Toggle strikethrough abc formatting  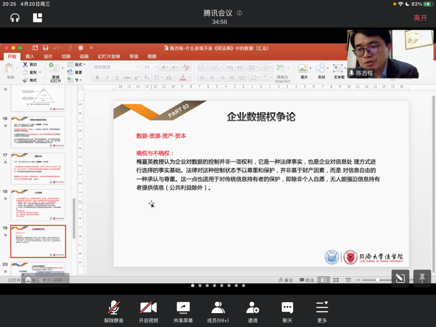pos(127,78)
